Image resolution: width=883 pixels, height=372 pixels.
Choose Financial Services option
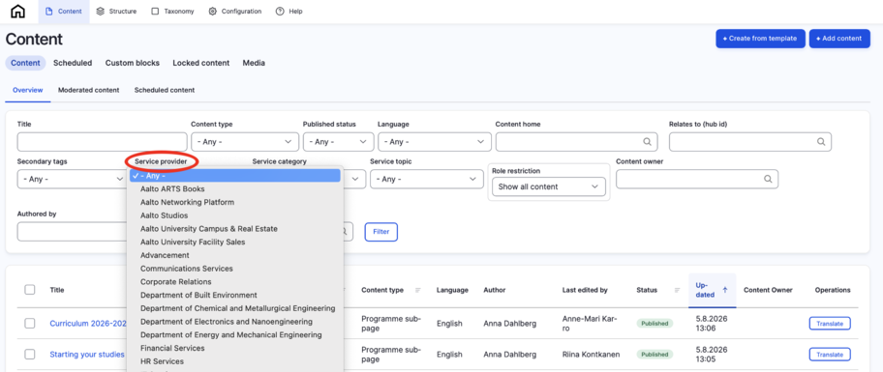click(172, 348)
